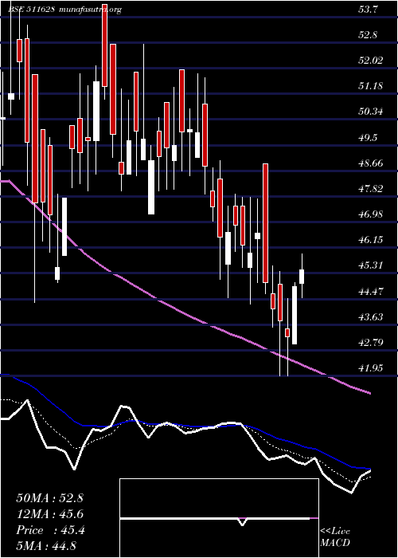Click the 41.95 price axis label
The width and height of the screenshot is (398, 558).
[x=371, y=368]
